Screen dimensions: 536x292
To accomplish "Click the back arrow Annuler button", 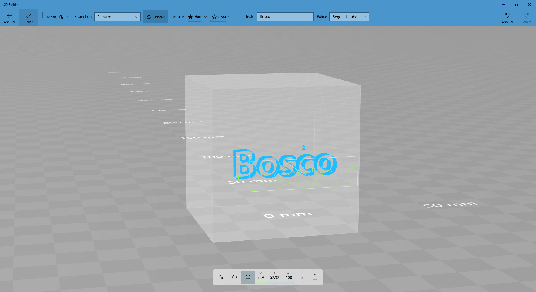I will 9,17.
